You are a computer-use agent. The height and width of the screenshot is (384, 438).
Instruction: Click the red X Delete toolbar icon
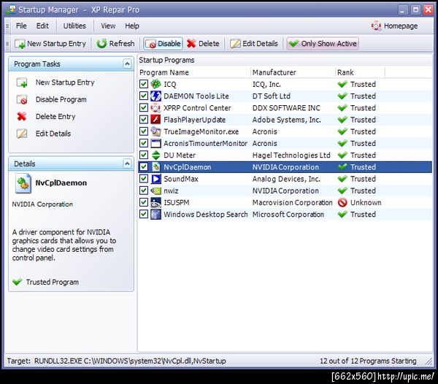click(191, 44)
